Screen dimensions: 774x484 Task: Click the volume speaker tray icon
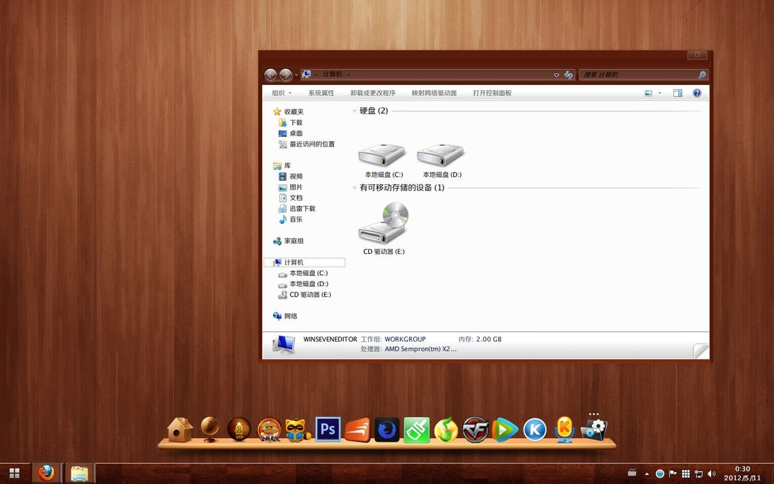pyautogui.click(x=712, y=474)
